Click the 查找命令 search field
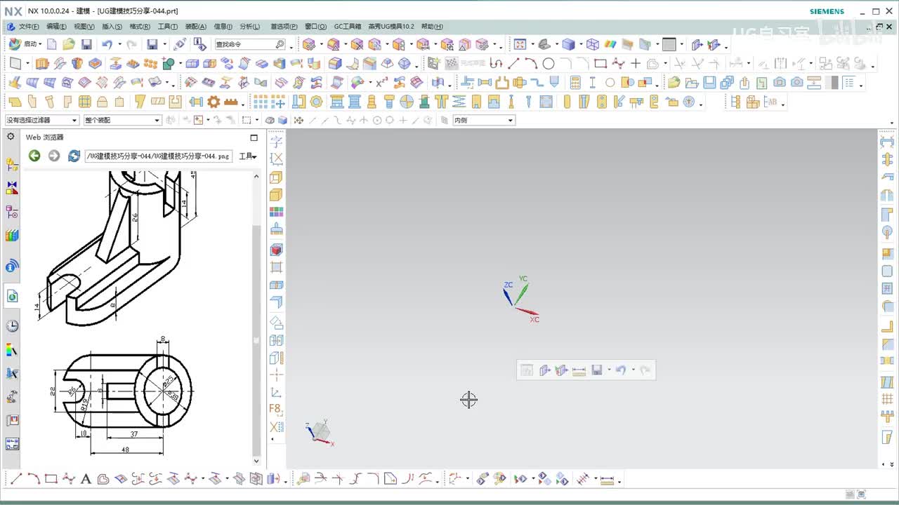The height and width of the screenshot is (505, 899). click(249, 44)
